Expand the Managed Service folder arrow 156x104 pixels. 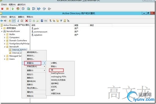click(4, 56)
